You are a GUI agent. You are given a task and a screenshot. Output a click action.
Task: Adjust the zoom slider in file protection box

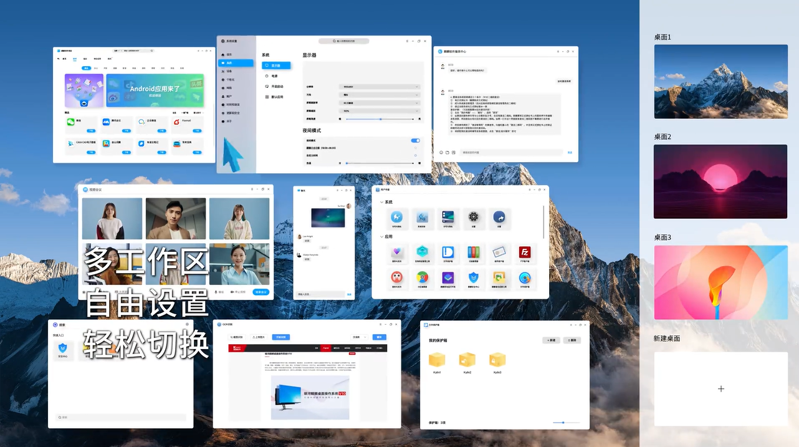pyautogui.click(x=567, y=423)
